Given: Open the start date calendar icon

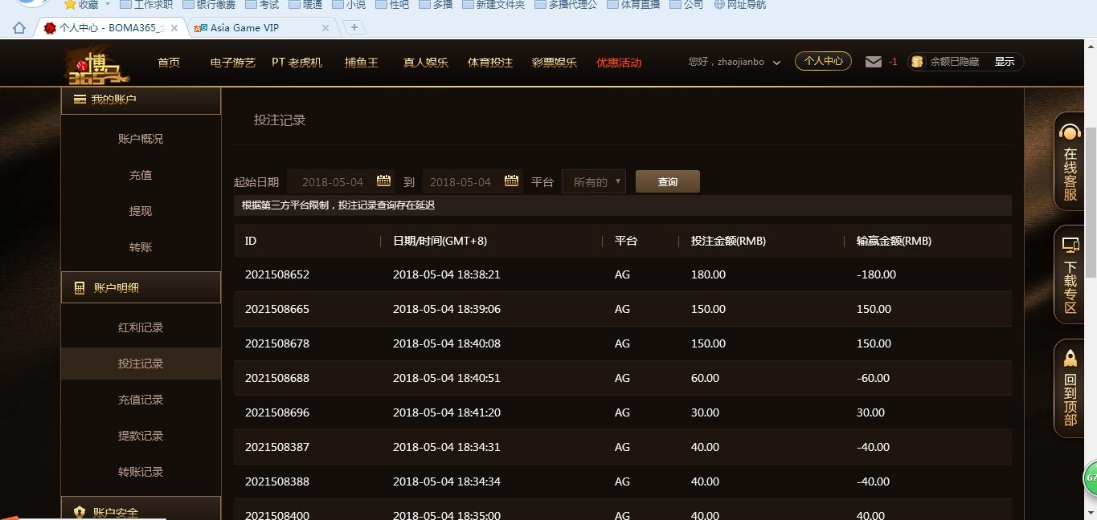Looking at the screenshot, I should [x=383, y=181].
